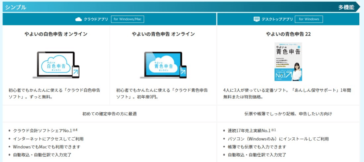Click description starting 4人に3人が使っている定番ソフト

287,93
